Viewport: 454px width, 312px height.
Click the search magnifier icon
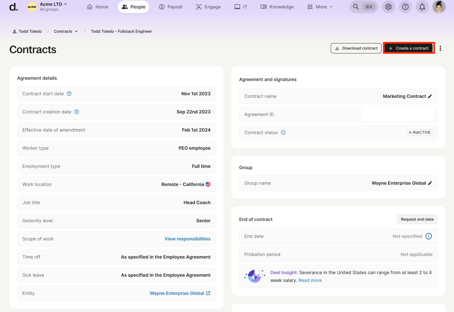click(x=356, y=7)
